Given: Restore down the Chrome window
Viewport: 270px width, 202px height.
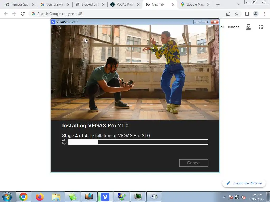Looking at the screenshot, I should 254,2.
